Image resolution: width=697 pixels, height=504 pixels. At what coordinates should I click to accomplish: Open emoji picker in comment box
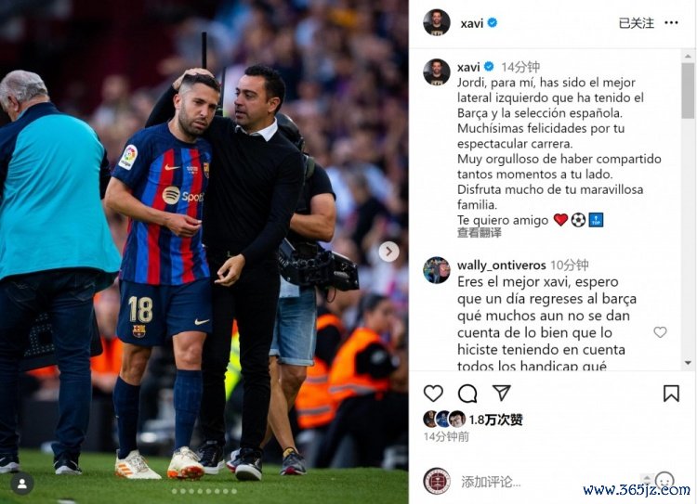(x=664, y=481)
